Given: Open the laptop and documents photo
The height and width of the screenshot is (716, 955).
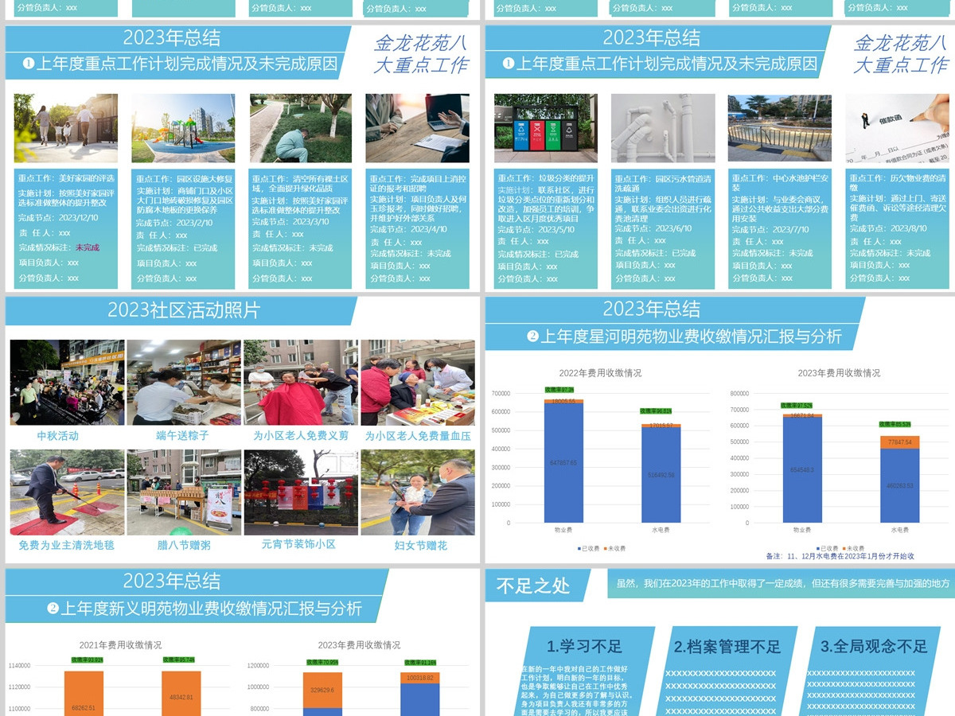Looking at the screenshot, I should tap(417, 128).
